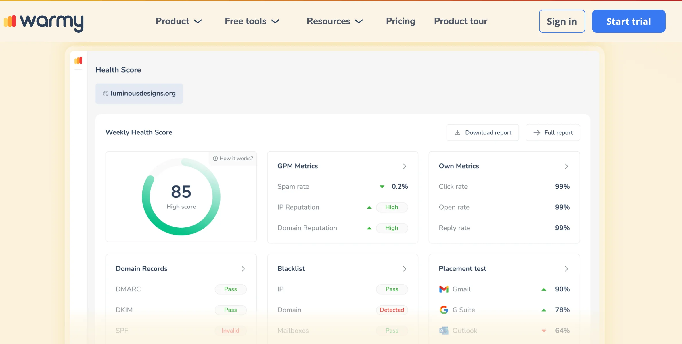Click the Reply rate 99% value
Image resolution: width=682 pixels, height=344 pixels.
coord(562,228)
